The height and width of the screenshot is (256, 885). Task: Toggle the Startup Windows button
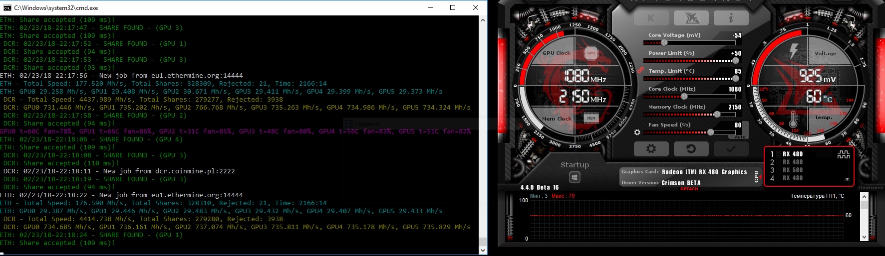(x=575, y=177)
